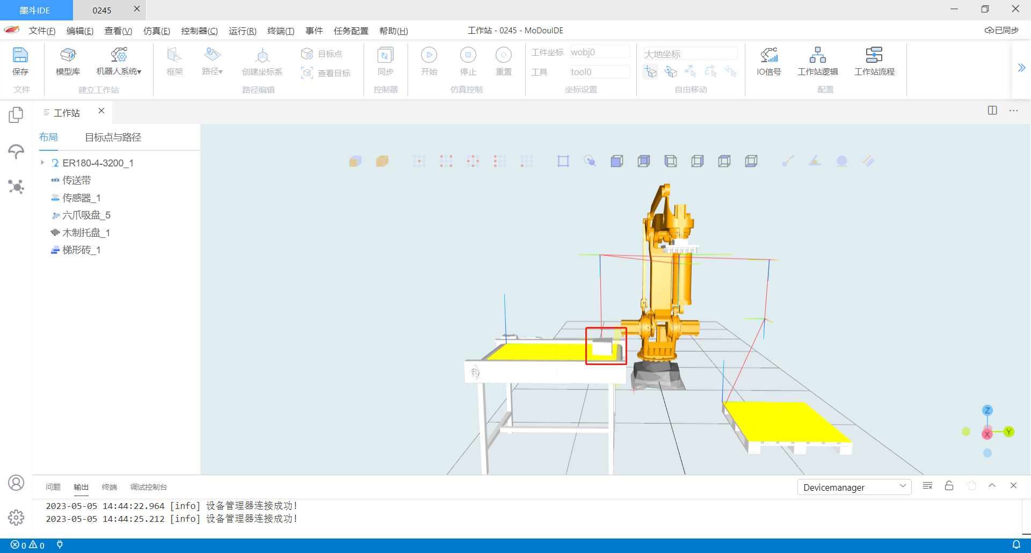This screenshot has height=553, width=1031.
Task: Open the 机器人系统 dropdown
Action: tap(119, 61)
